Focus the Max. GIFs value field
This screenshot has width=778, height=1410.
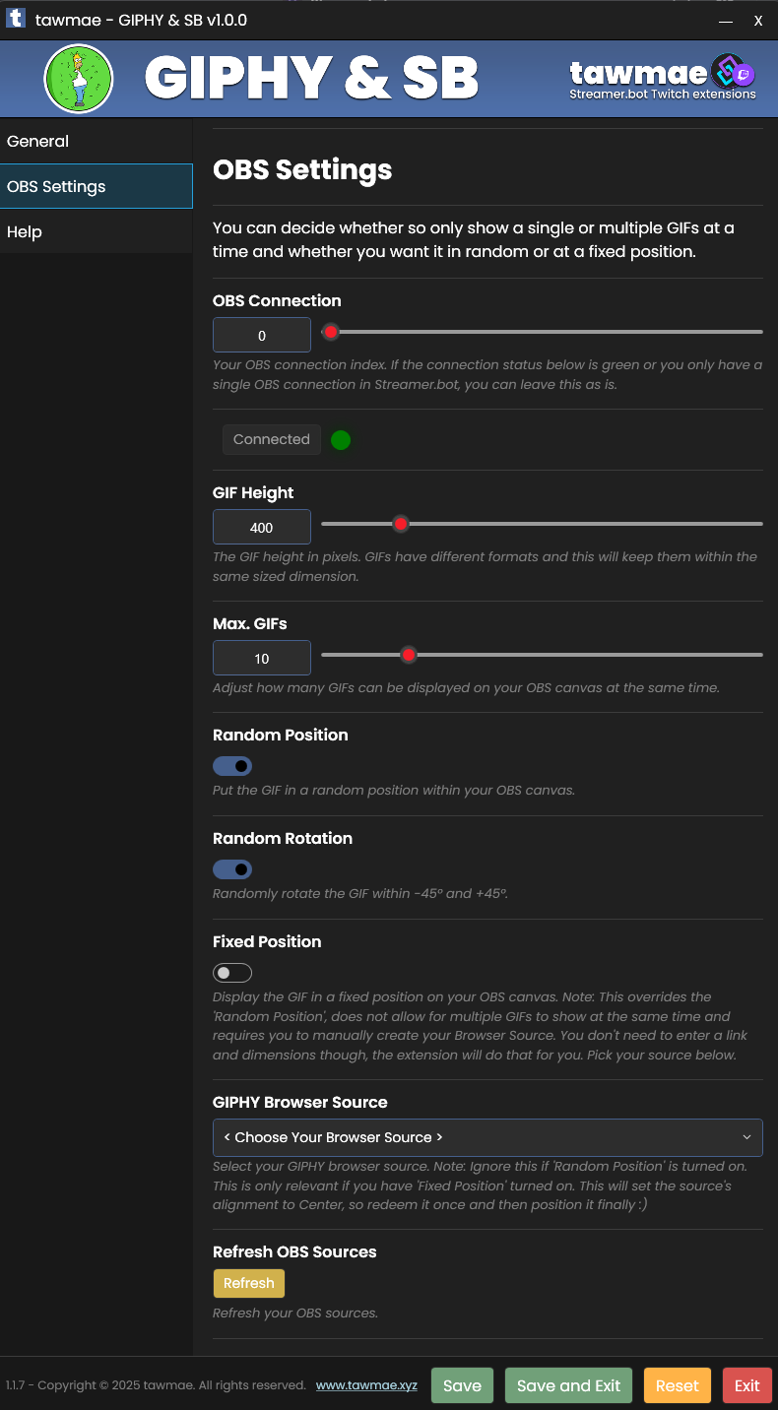pos(262,658)
